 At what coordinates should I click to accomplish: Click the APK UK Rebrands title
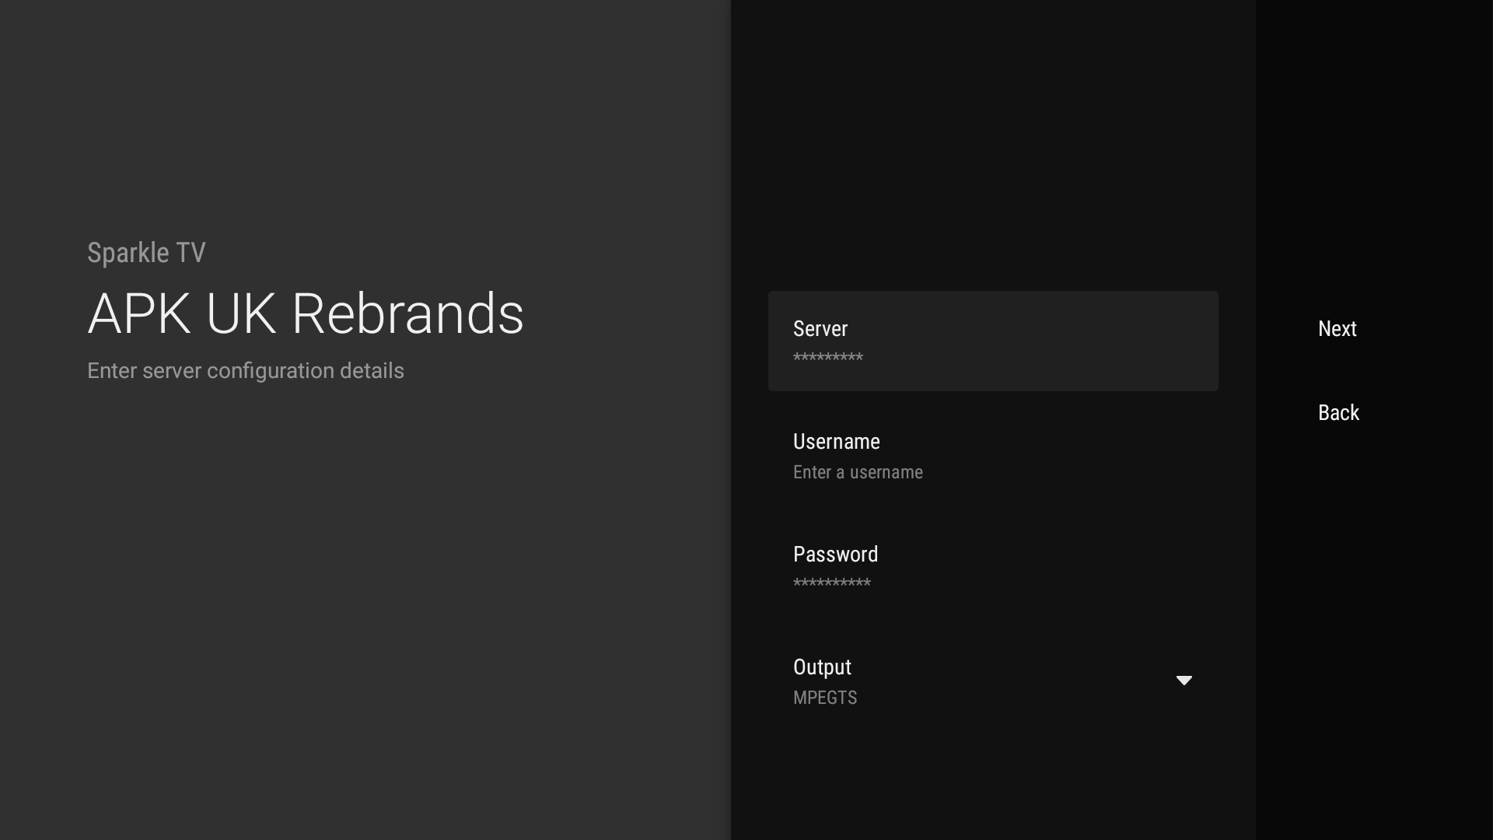click(306, 313)
